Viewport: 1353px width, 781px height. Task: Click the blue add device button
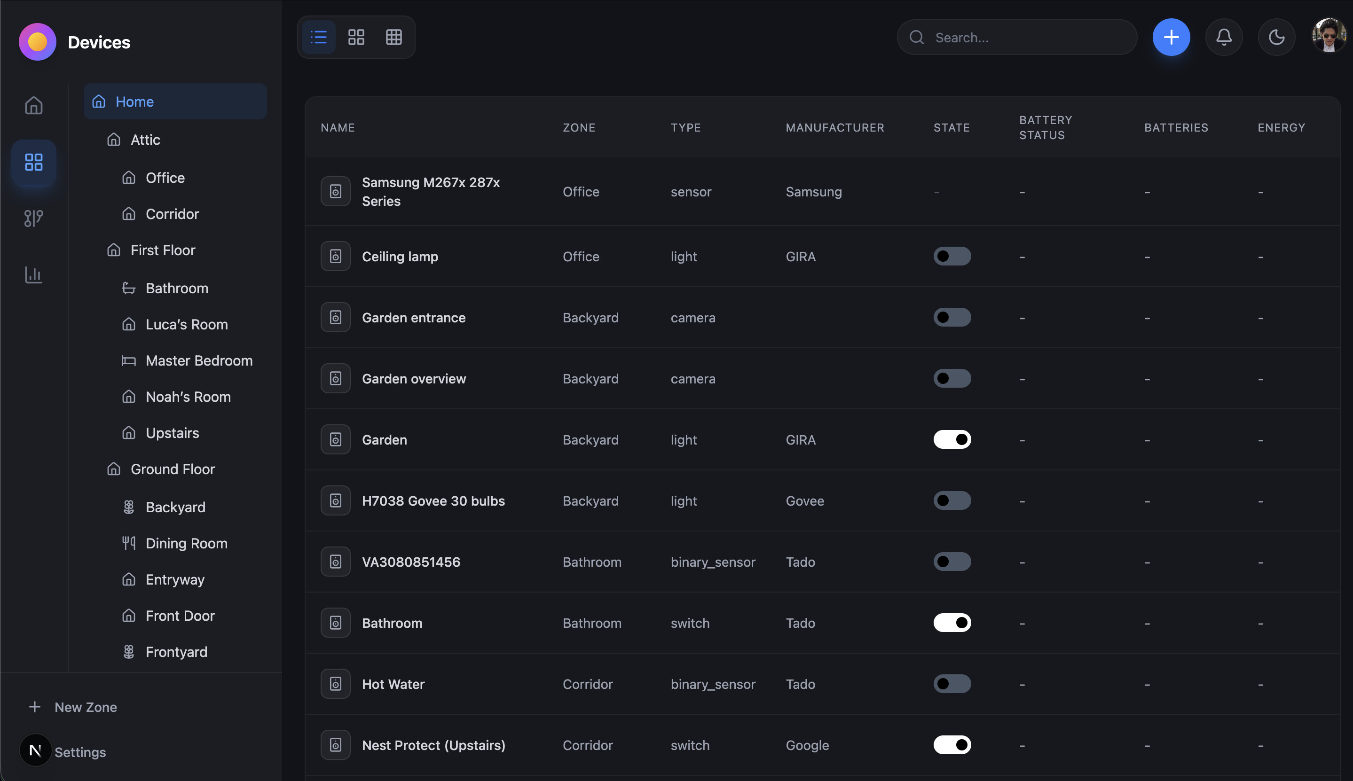click(1171, 37)
